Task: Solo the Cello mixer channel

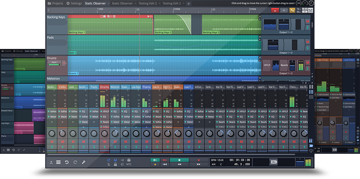Action: click(62, 147)
